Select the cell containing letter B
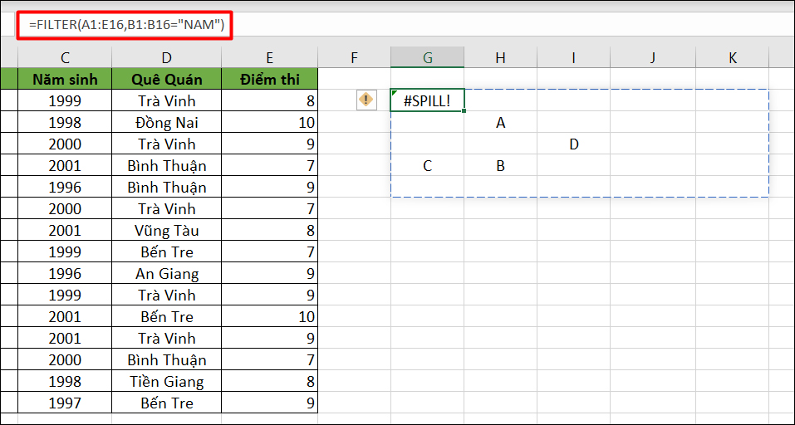 coord(500,166)
